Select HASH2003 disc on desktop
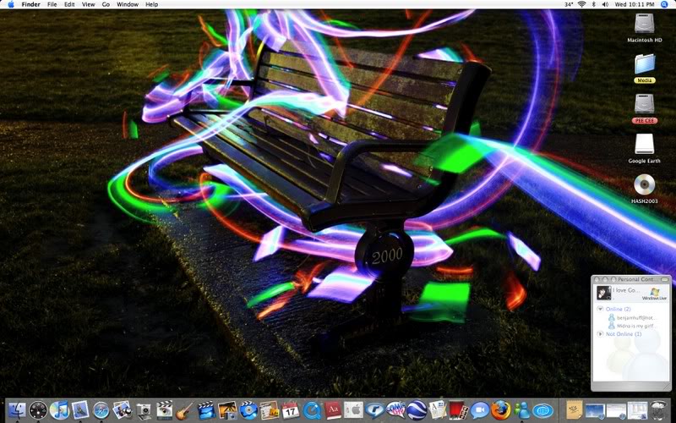The height and width of the screenshot is (423, 676). [x=644, y=189]
